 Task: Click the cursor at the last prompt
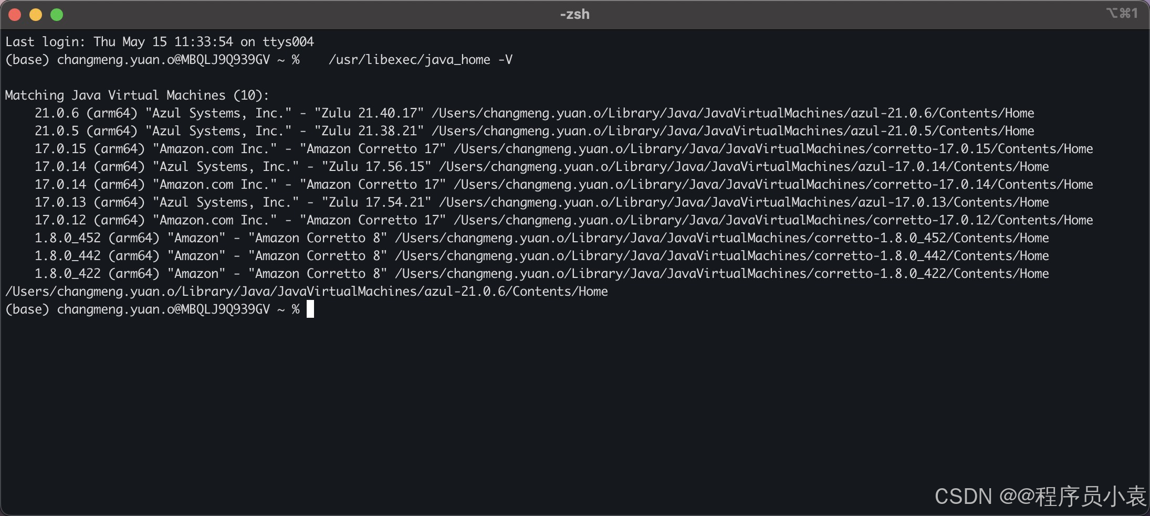[x=310, y=309]
